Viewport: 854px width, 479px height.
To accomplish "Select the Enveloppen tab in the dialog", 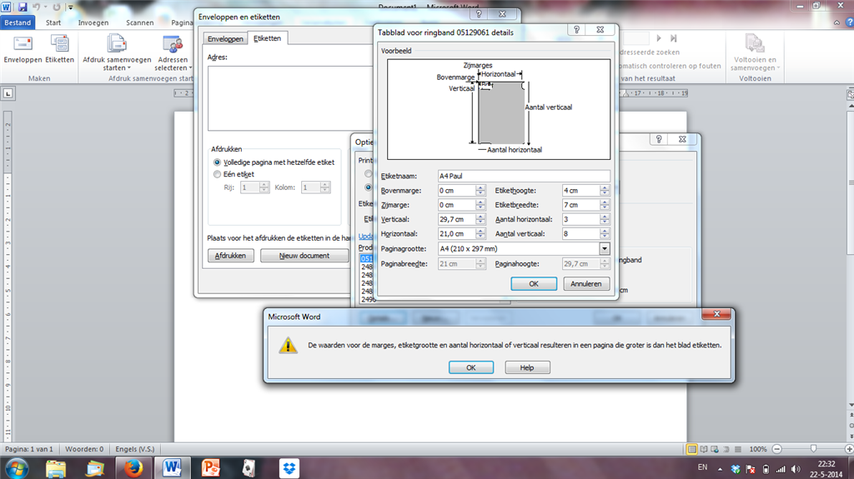I will [x=225, y=38].
